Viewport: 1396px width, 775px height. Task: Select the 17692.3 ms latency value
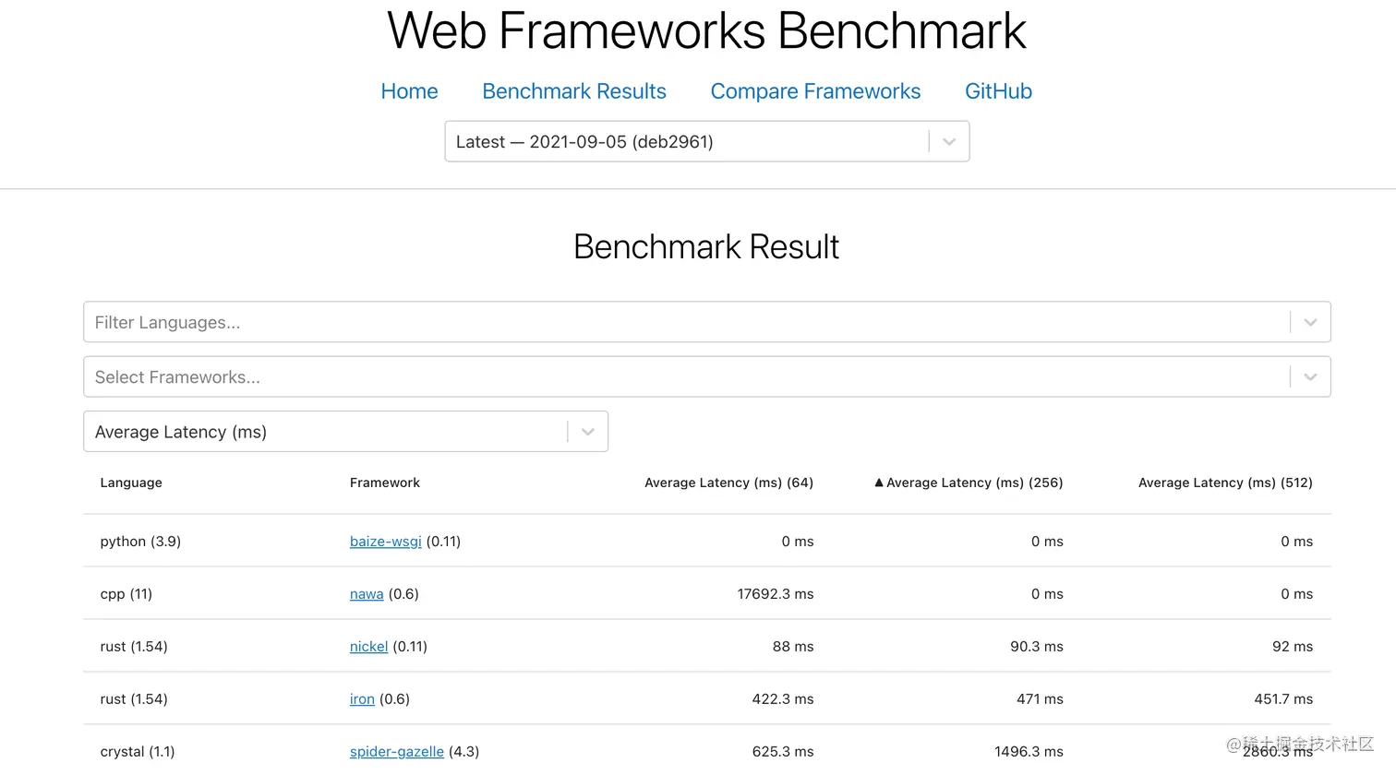point(776,594)
